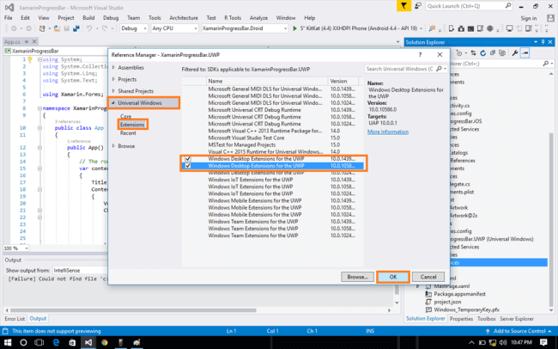The height and width of the screenshot is (349, 558).
Task: Click the feedback icon beside the notifications flag
Action: pyautogui.click(x=418, y=6)
